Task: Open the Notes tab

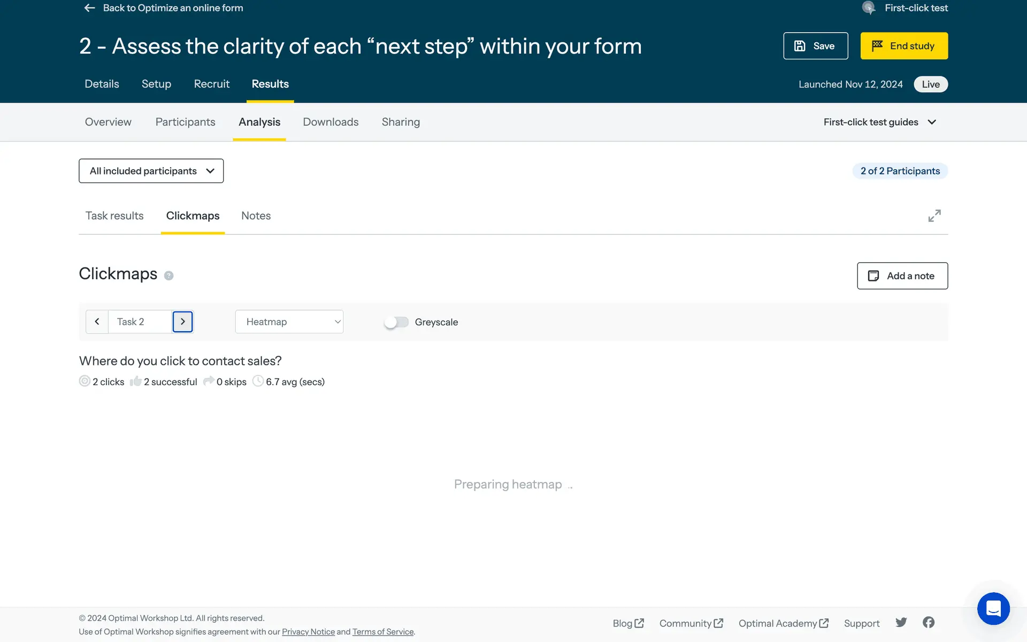Action: pyautogui.click(x=256, y=216)
